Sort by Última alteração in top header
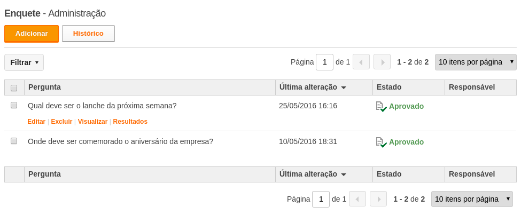 click(313, 87)
